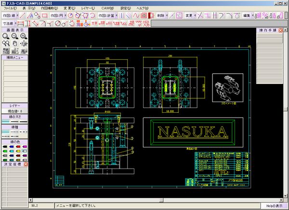
Task: Click the red 文字 text annotation tool
Action: pos(94,24)
